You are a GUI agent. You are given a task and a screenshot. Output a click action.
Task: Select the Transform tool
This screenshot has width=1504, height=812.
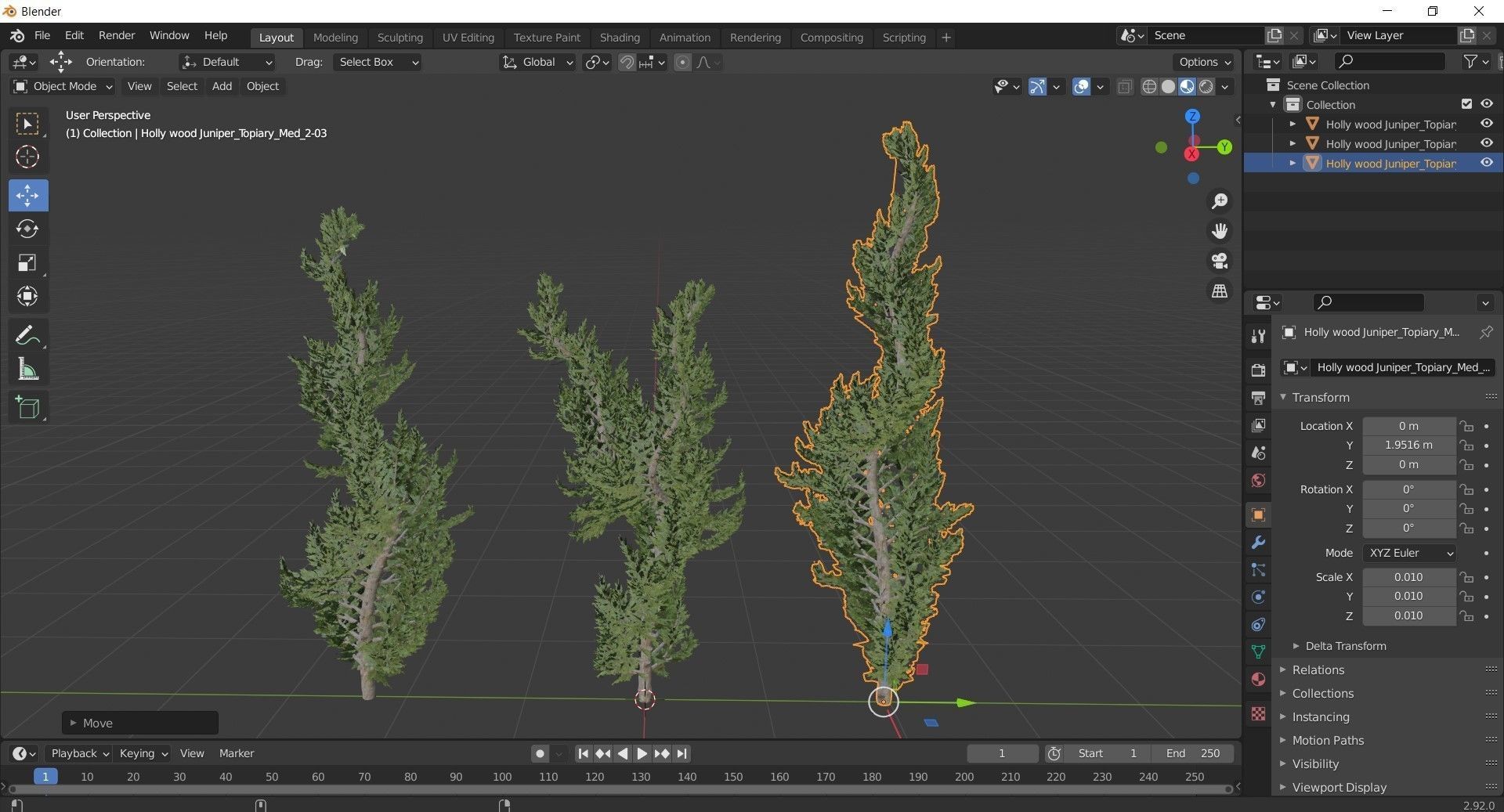point(27,296)
